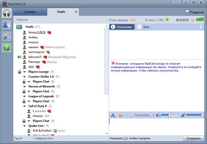Click the lock icon on Players Lounge

pyautogui.click(x=20, y=72)
